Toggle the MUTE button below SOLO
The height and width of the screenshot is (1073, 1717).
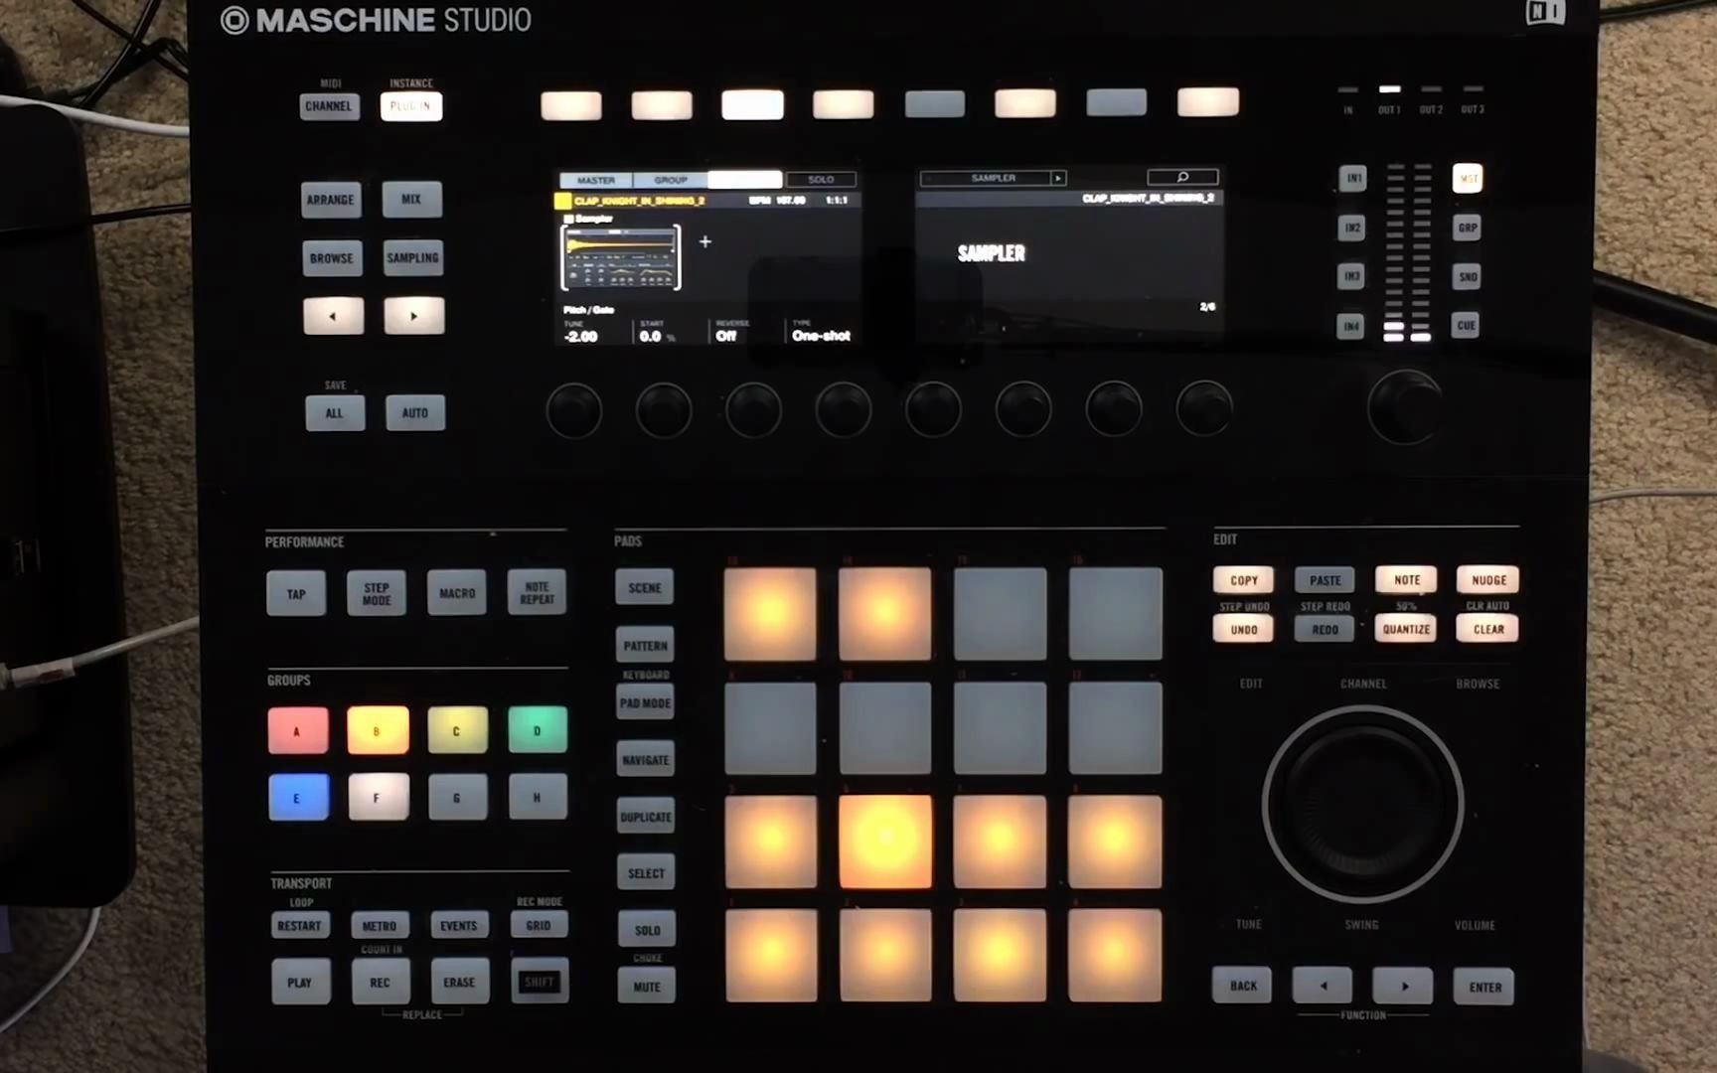pyautogui.click(x=647, y=987)
